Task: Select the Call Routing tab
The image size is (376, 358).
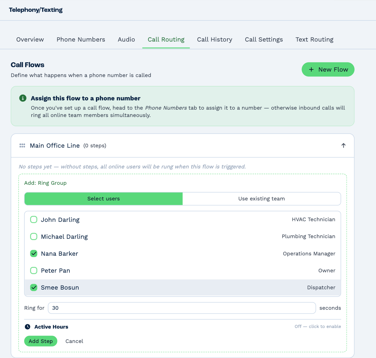Action: (166, 40)
